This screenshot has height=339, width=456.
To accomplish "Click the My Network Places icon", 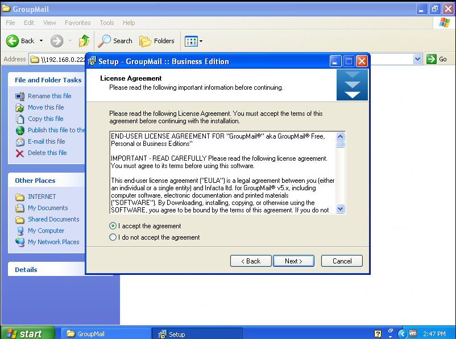I will coord(20,242).
